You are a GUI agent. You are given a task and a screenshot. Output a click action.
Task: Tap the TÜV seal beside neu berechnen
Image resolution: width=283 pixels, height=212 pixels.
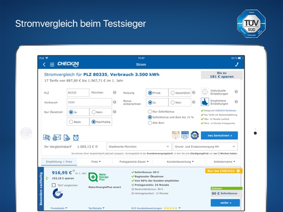[x=195, y=135]
